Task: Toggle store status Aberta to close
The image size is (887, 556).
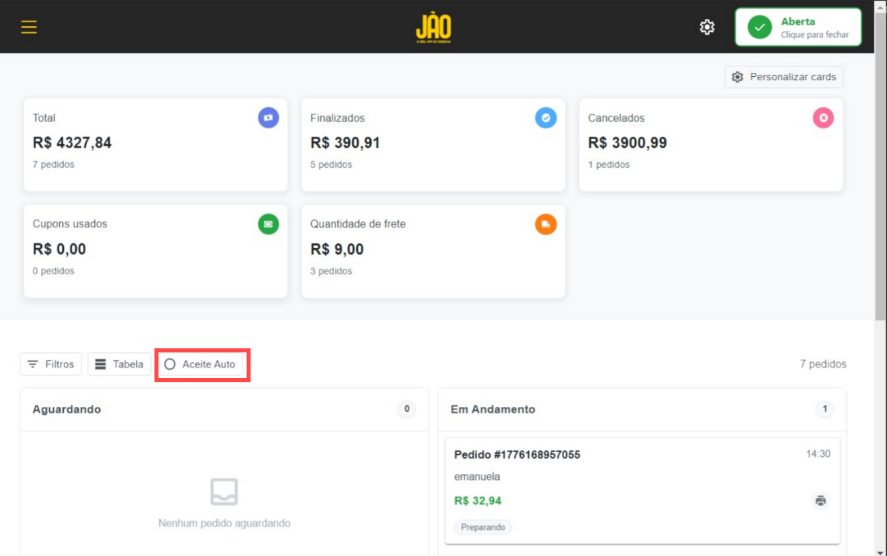Action: [798, 27]
